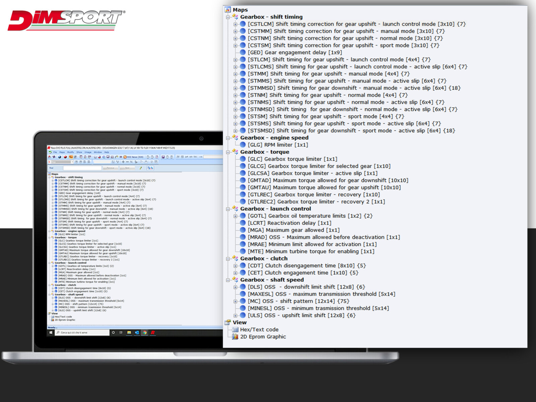Collapse the Gearbox - shift timing group
This screenshot has height=402, width=536.
pos(228,17)
